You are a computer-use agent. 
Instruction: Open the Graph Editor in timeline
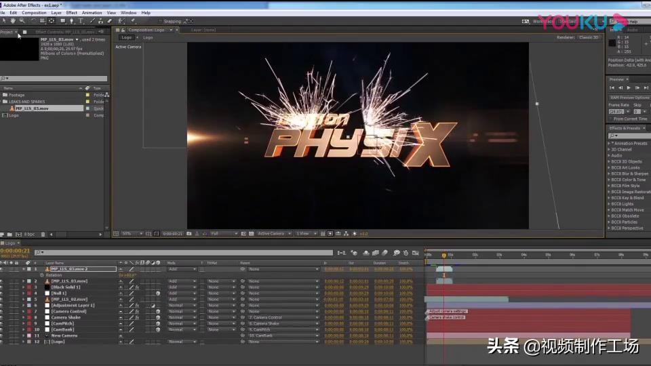click(x=415, y=253)
